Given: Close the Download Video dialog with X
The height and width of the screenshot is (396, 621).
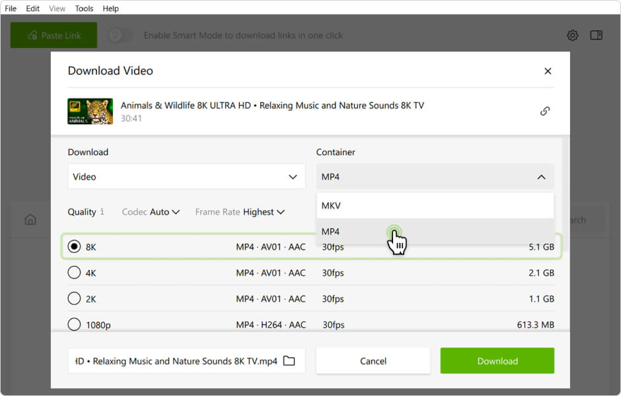Looking at the screenshot, I should [547, 71].
